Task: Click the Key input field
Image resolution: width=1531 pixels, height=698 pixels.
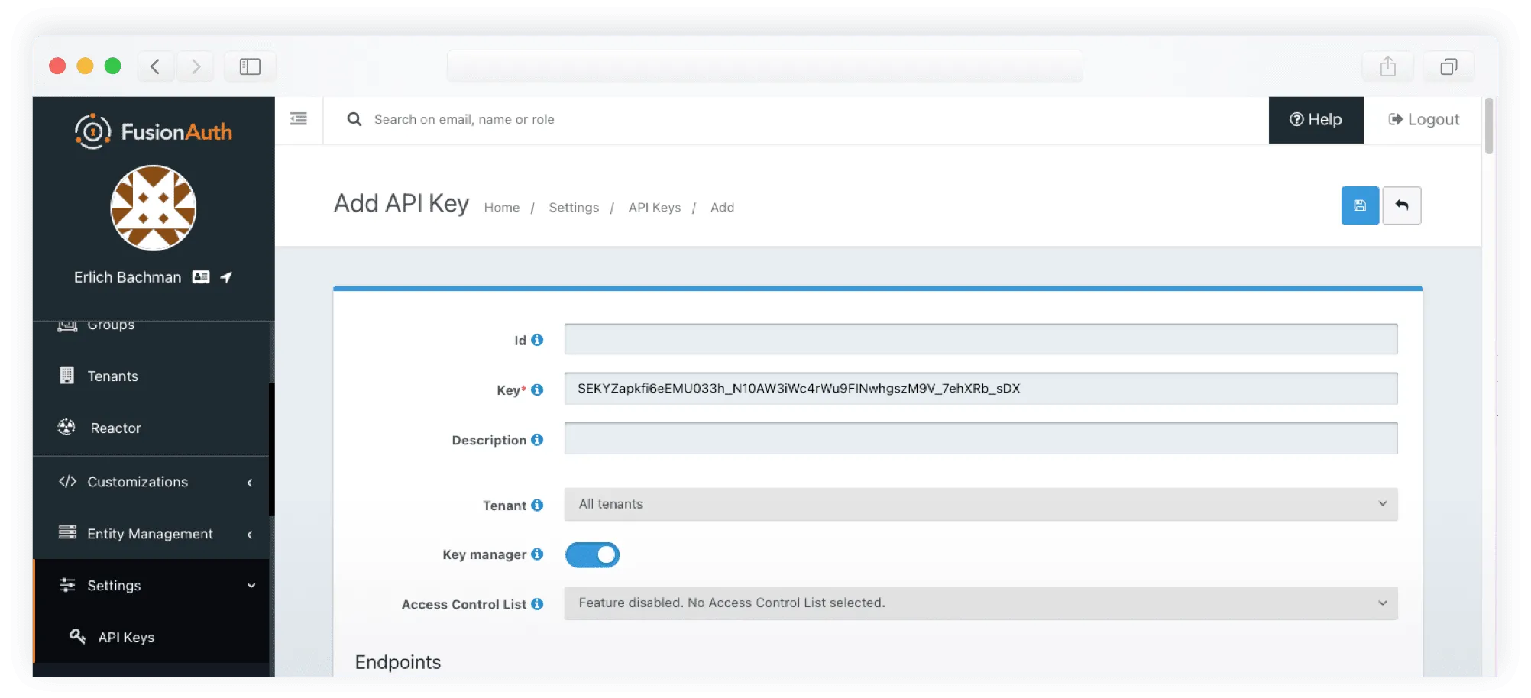Action: point(981,389)
